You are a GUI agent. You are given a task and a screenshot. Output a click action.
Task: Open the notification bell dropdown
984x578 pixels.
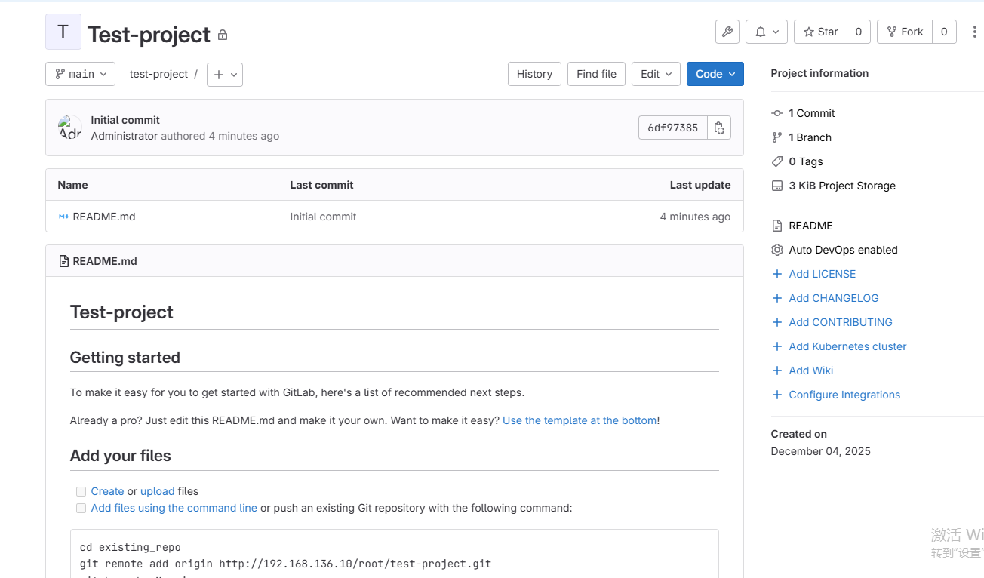767,32
